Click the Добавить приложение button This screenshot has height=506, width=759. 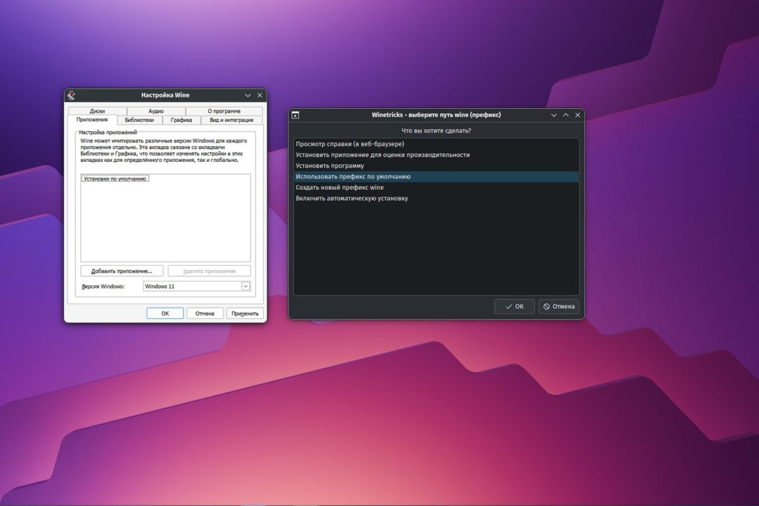tap(122, 271)
